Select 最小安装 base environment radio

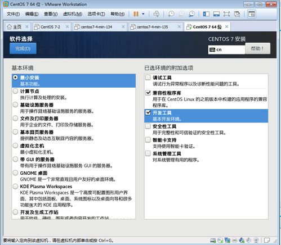pyautogui.click(x=15, y=78)
